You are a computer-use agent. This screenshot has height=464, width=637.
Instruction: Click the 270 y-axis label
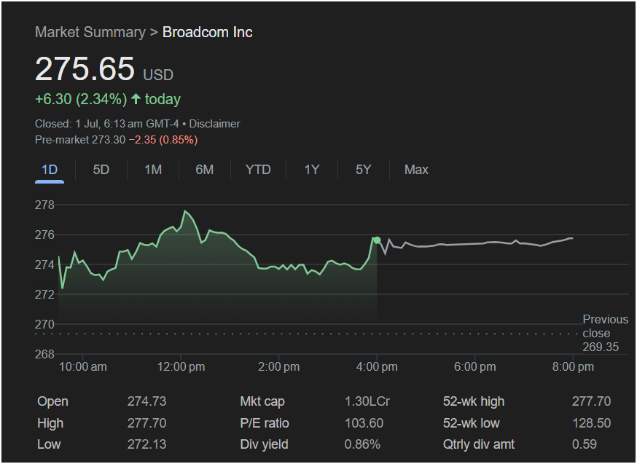[x=44, y=324]
